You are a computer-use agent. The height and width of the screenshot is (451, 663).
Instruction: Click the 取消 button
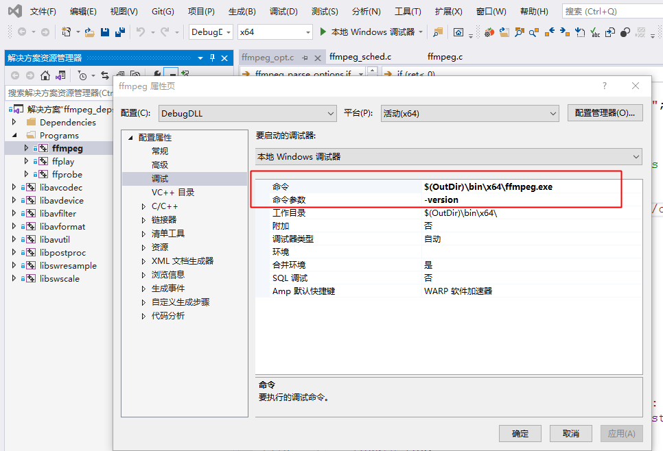click(571, 434)
